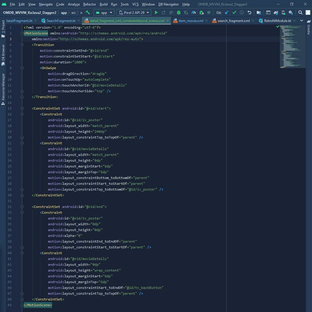Click the Stop square toolbar icon

[x=209, y=12]
